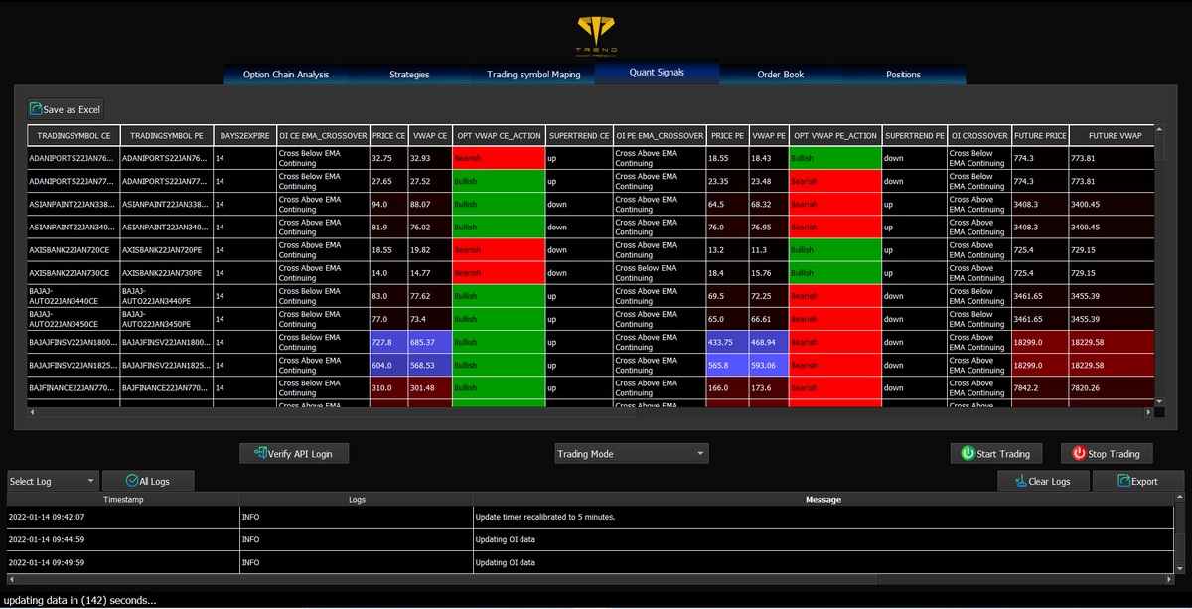The image size is (1192, 609).
Task: Click the table's horizontal scrollbar left arrow
Action: click(32, 412)
